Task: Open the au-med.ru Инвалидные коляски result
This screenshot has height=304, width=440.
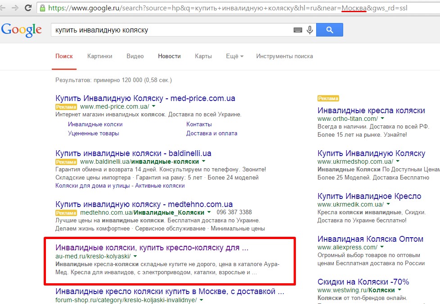Action: 151,248
